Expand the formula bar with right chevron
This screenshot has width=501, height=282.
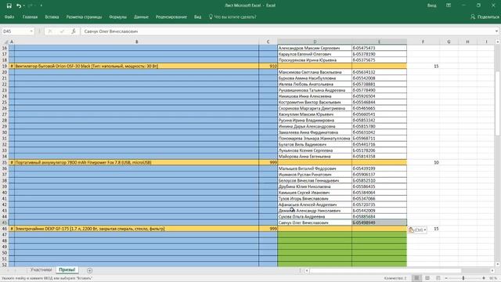pyautogui.click(x=496, y=31)
